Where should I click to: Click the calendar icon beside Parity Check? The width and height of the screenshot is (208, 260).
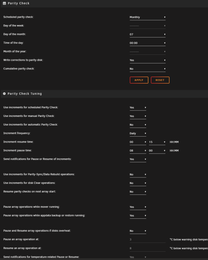(4, 3)
